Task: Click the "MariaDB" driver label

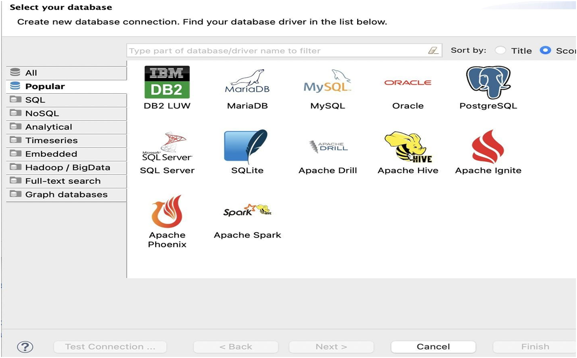Action: 248,106
